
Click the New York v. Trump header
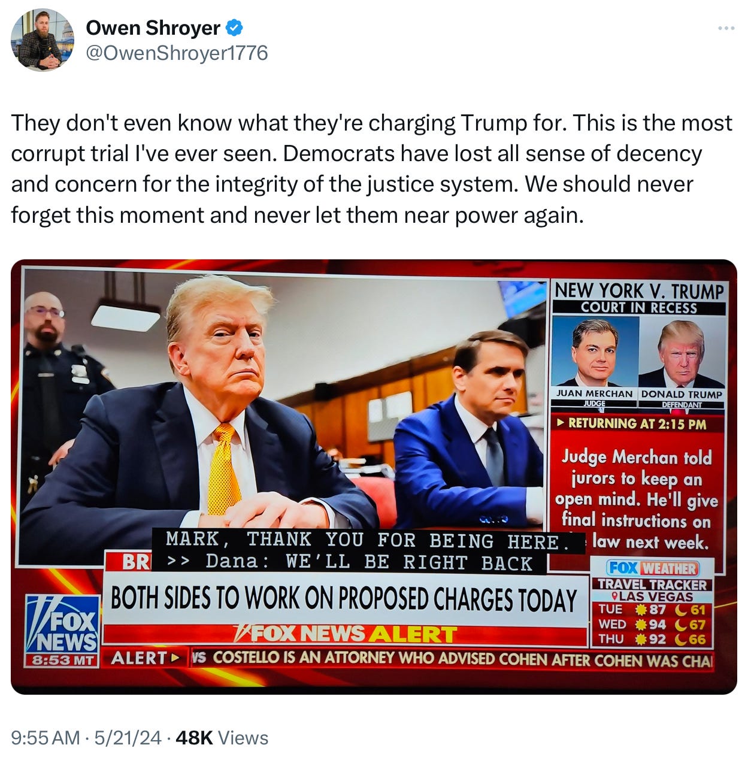[x=639, y=291]
